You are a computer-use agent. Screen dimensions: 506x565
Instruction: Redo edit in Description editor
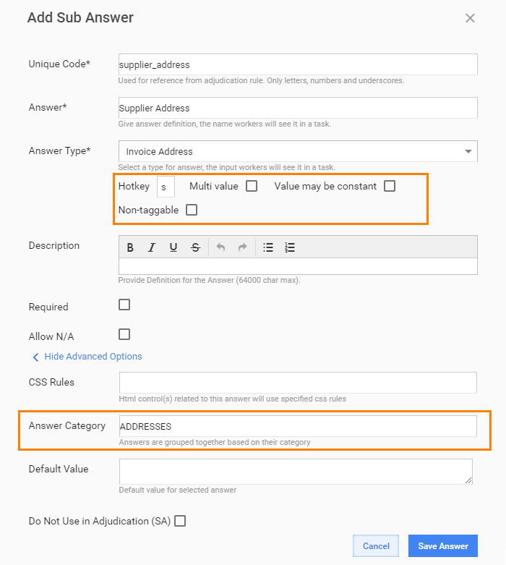coord(242,247)
